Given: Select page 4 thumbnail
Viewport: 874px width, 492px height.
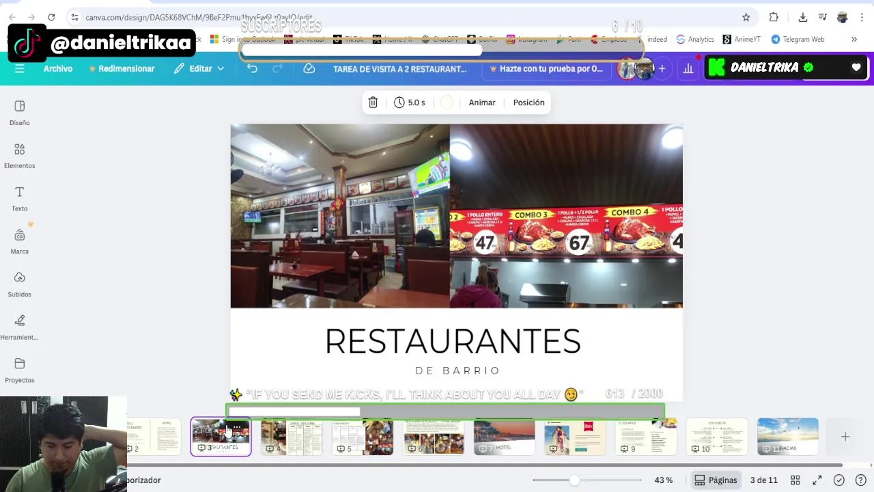Looking at the screenshot, I should coord(292,436).
